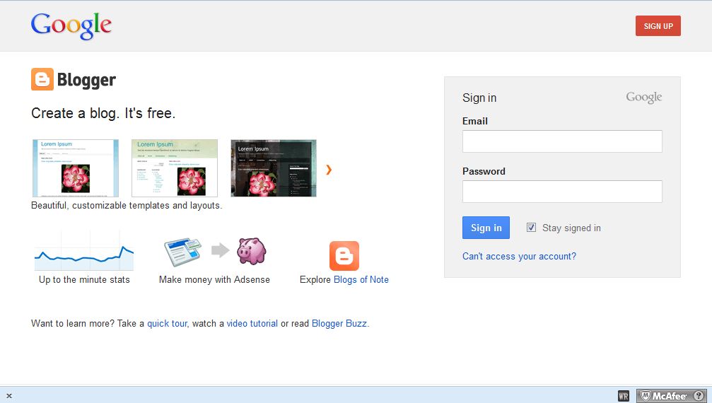712x403 pixels.
Task: Click the up-to-the-minute stats graph icon
Action: tap(84, 250)
